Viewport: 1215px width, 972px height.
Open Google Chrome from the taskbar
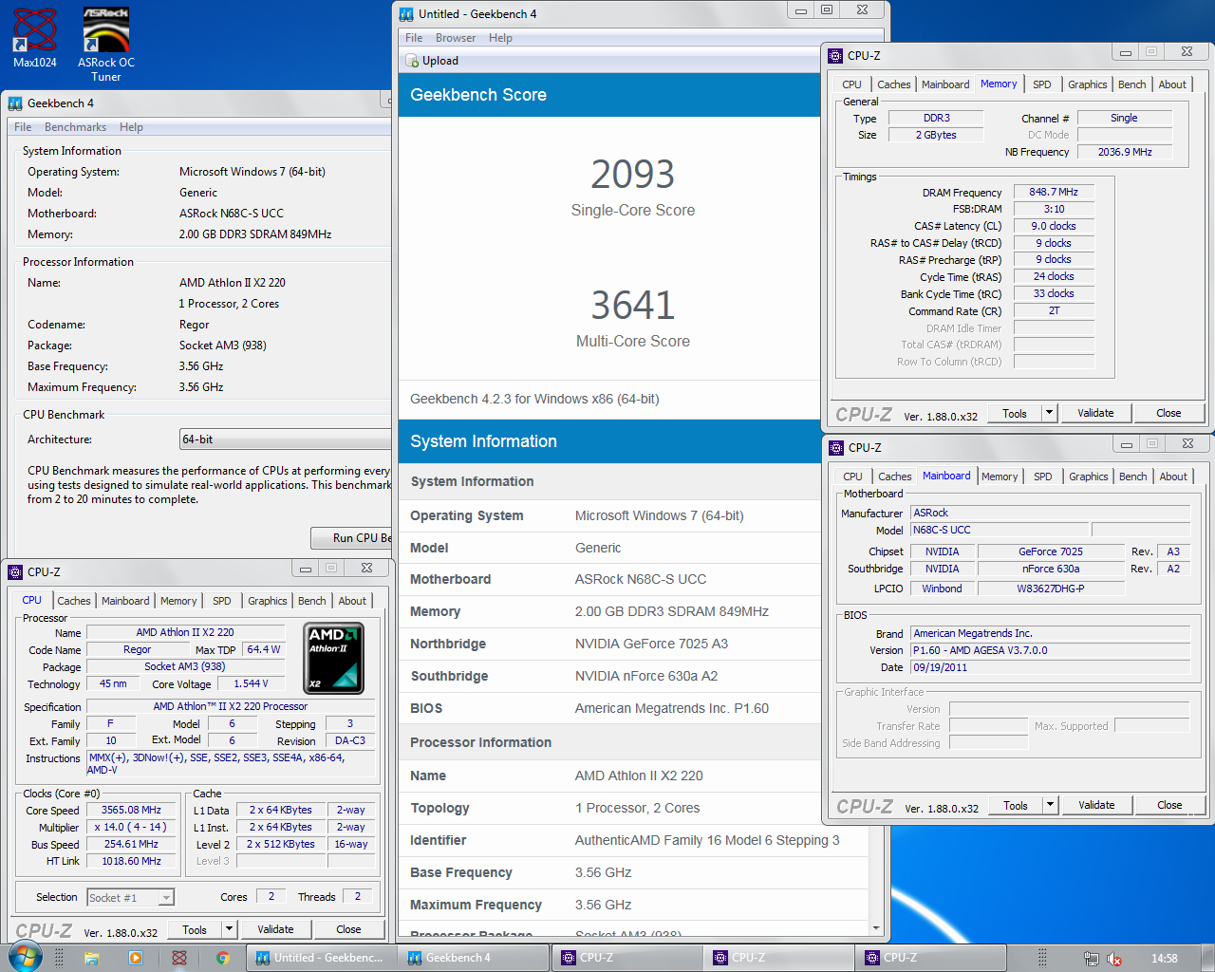(x=223, y=958)
